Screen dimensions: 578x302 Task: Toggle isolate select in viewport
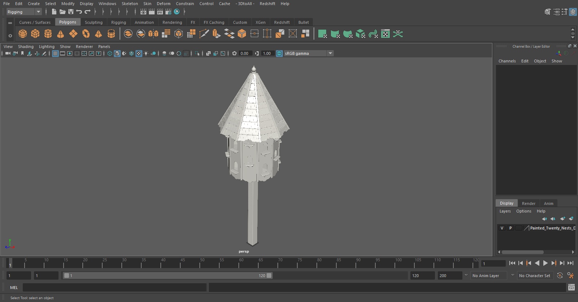click(x=197, y=53)
